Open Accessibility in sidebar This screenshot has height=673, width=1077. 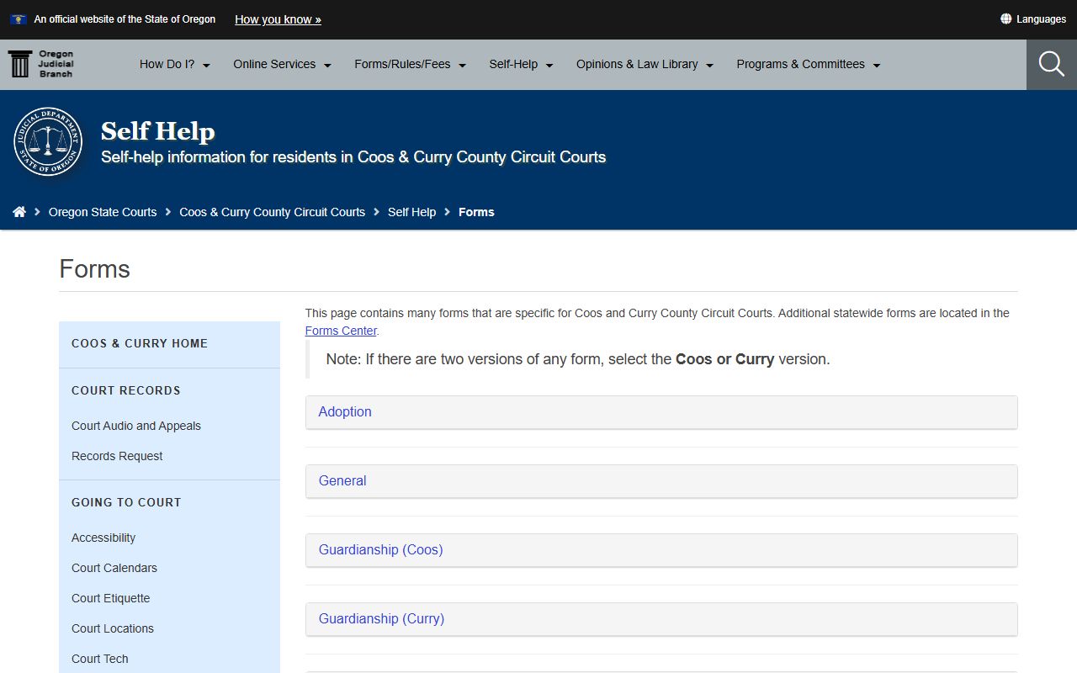[x=103, y=538]
